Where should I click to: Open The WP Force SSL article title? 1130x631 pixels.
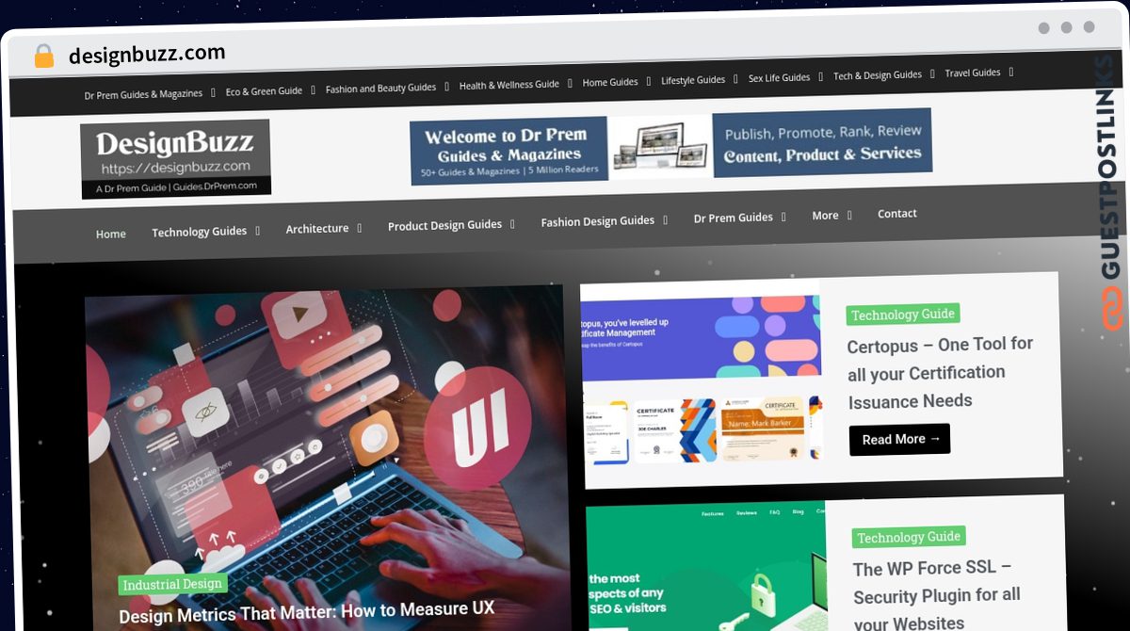click(x=938, y=595)
